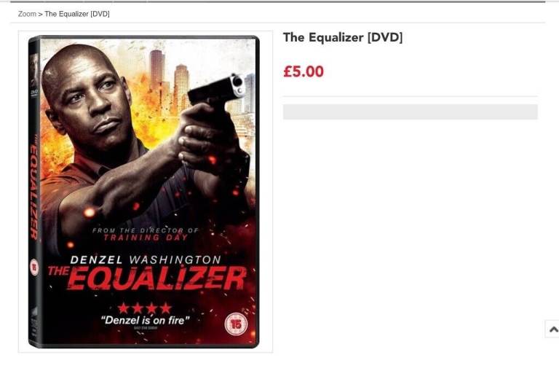The image size is (559, 371).
Task: Click the Equalizer DVD cover image
Action: pos(143,192)
